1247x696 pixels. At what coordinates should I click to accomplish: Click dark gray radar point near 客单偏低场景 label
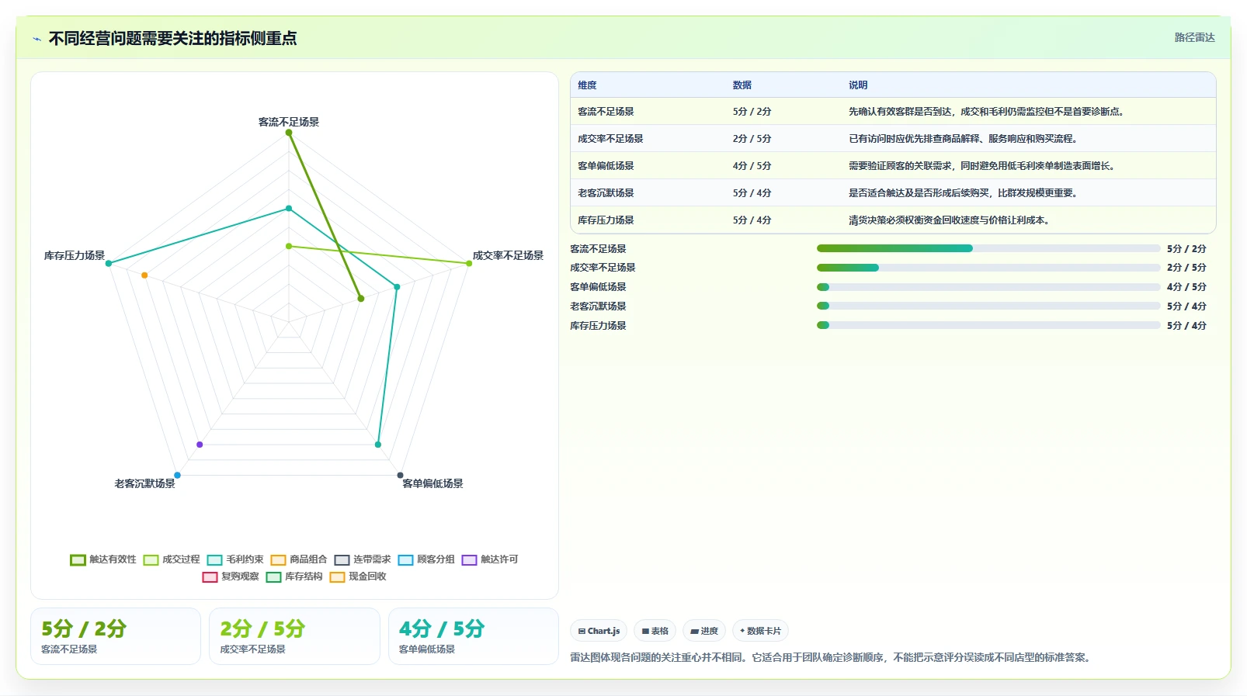pos(401,476)
